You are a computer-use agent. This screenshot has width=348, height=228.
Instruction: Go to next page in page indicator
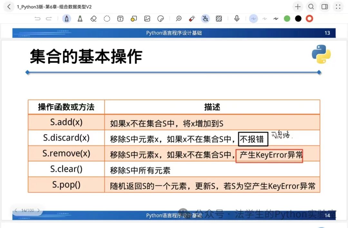39,211
